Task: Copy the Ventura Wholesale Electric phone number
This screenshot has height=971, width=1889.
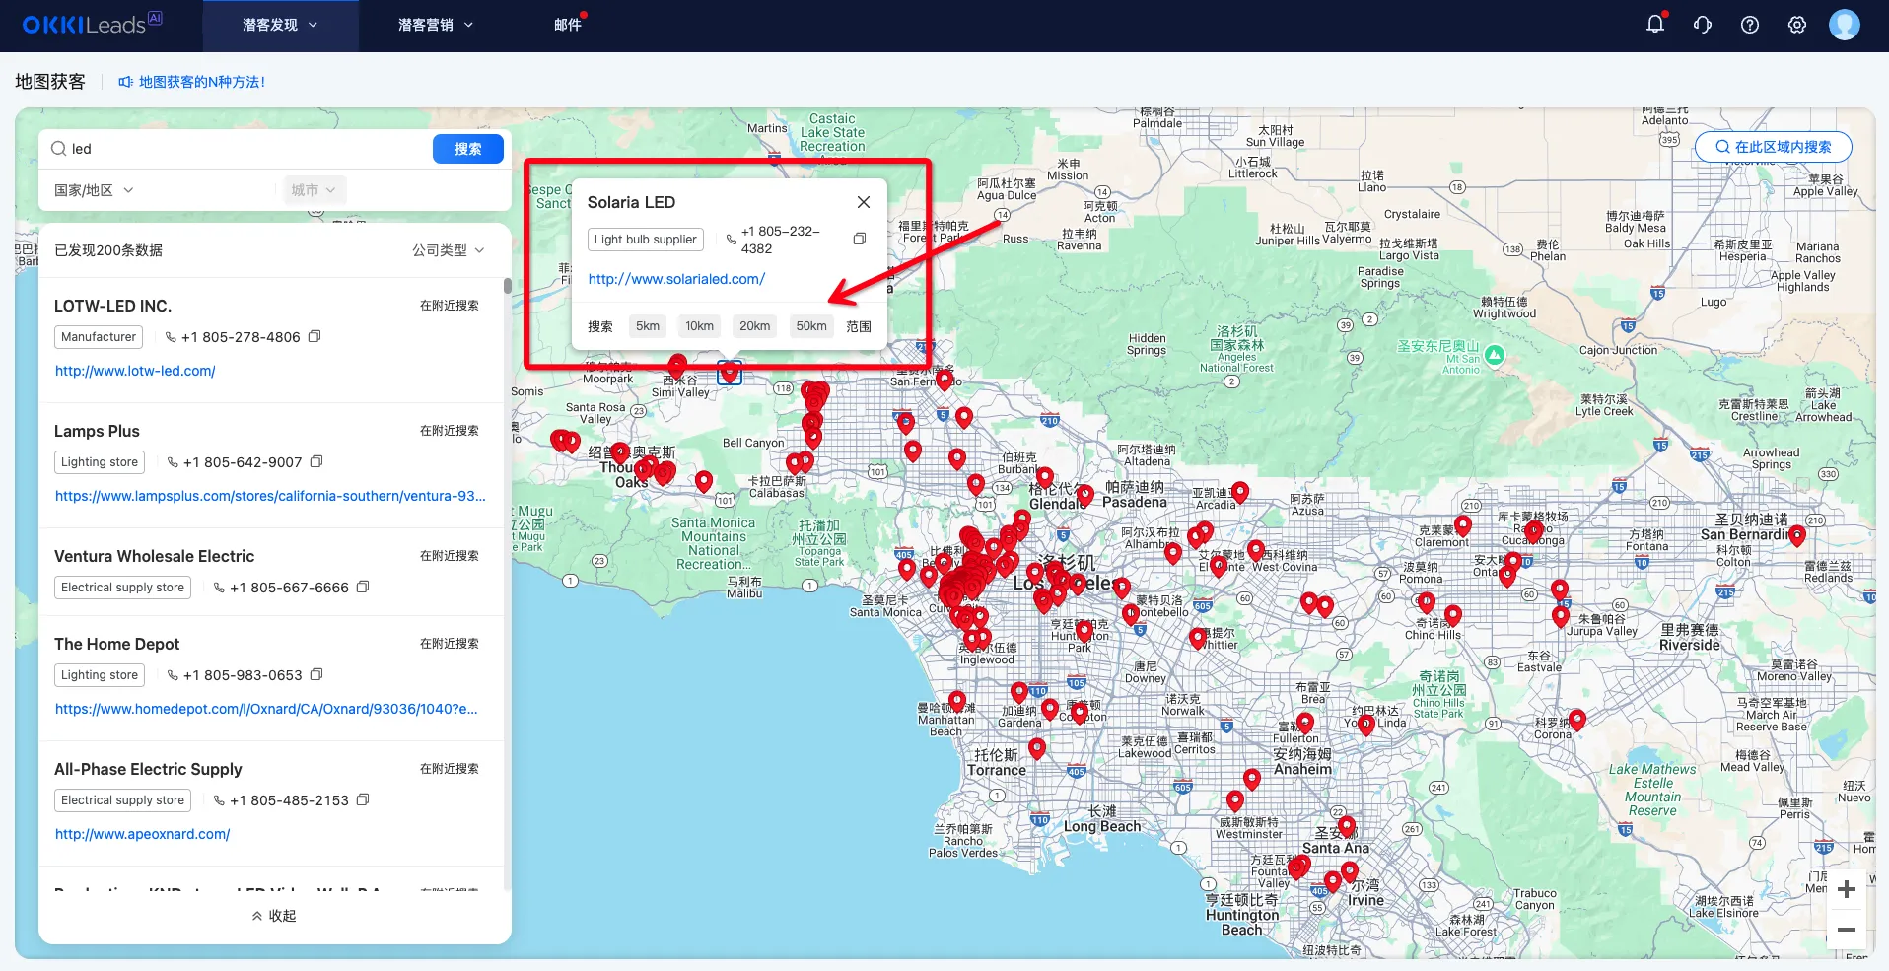Action: click(363, 588)
